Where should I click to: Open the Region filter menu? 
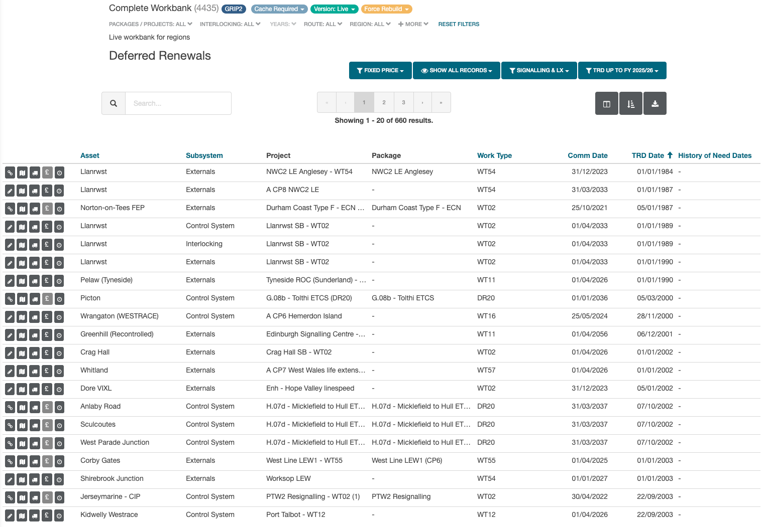tap(370, 24)
